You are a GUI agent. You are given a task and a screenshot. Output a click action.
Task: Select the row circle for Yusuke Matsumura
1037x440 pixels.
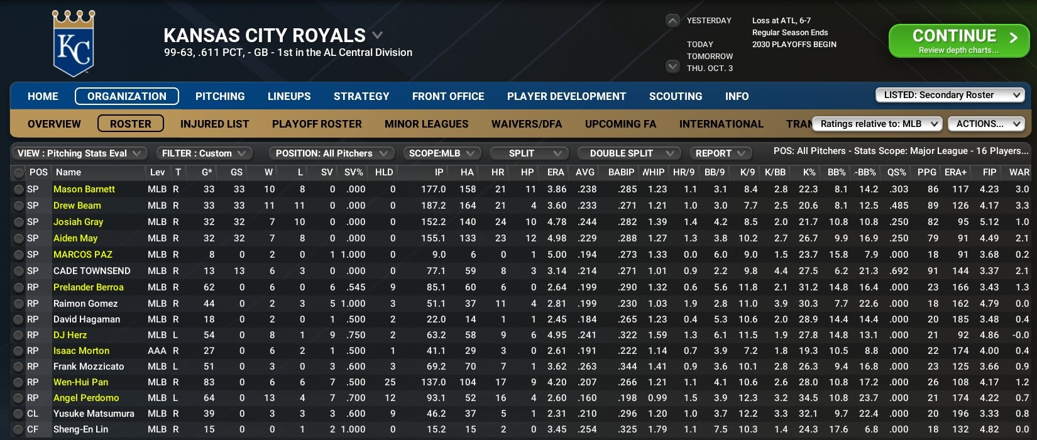coord(18,414)
